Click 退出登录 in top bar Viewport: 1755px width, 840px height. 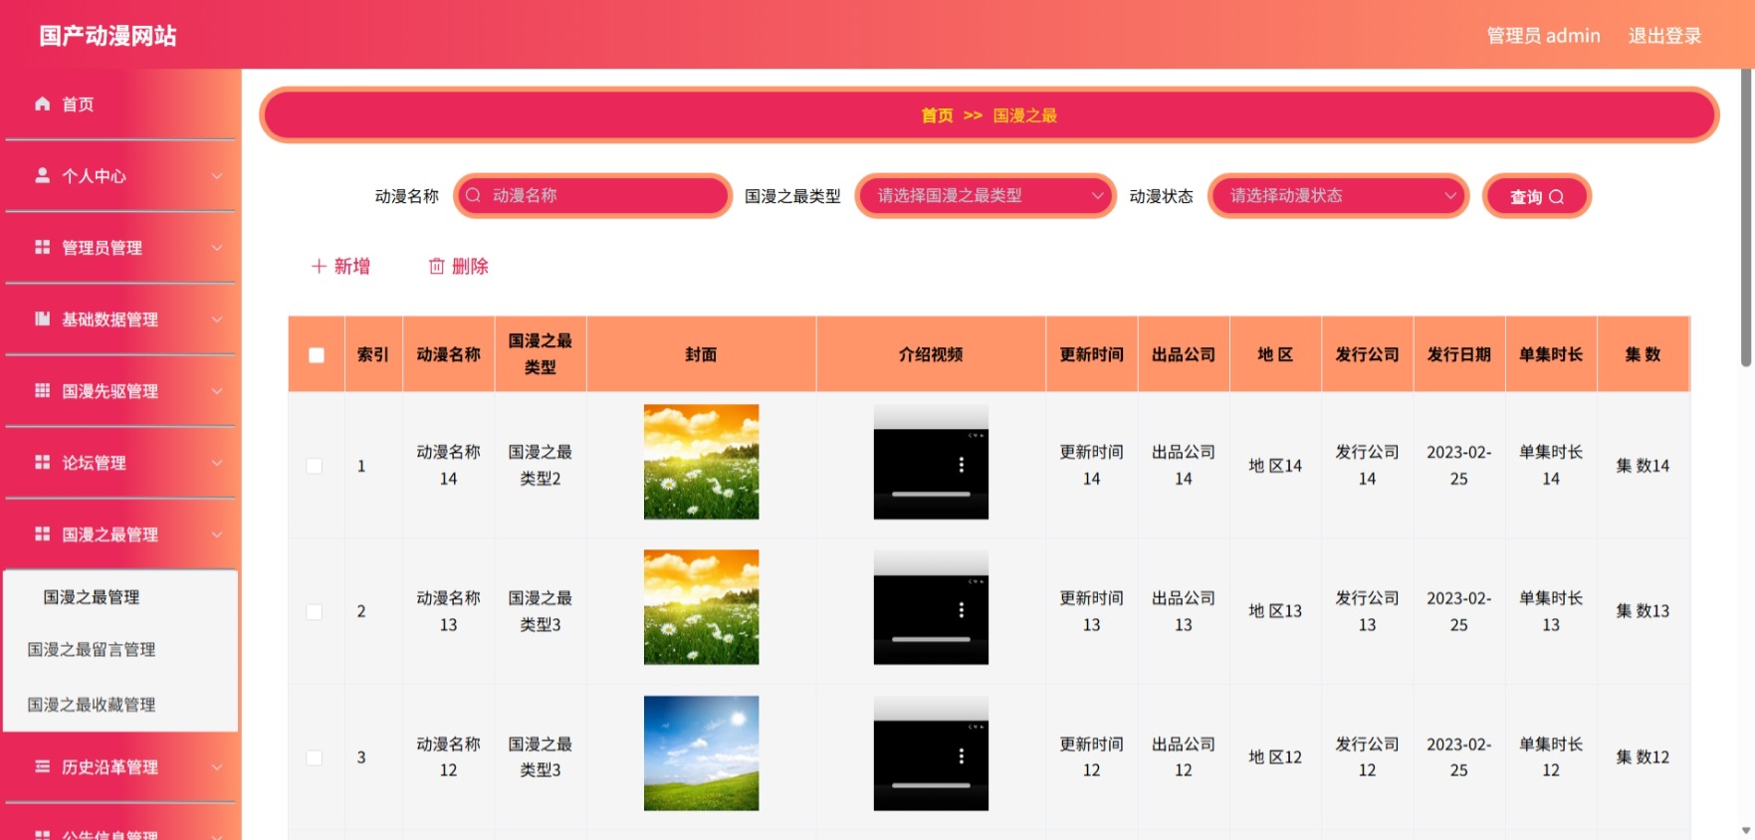1664,36
